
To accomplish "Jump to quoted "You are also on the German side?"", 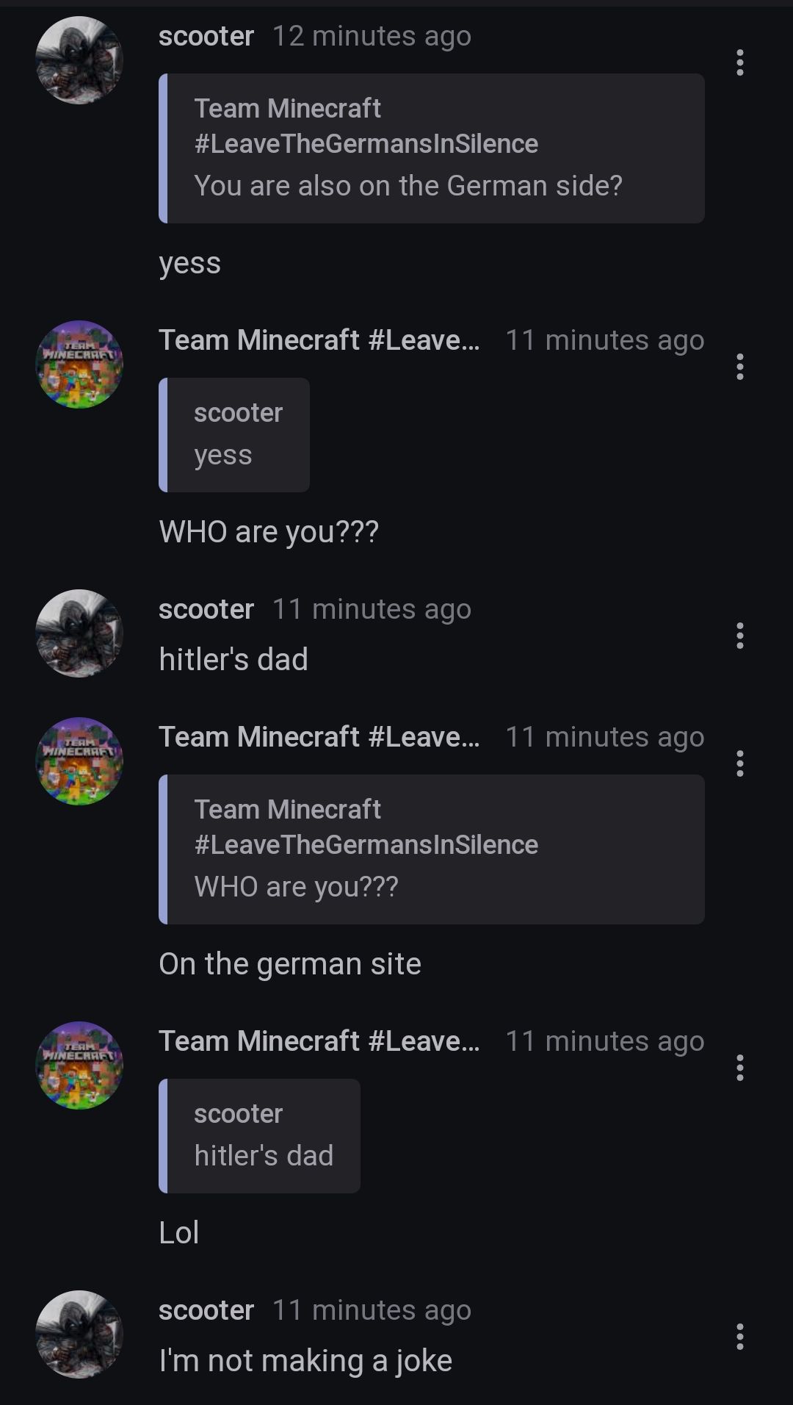I will pyautogui.click(x=432, y=148).
